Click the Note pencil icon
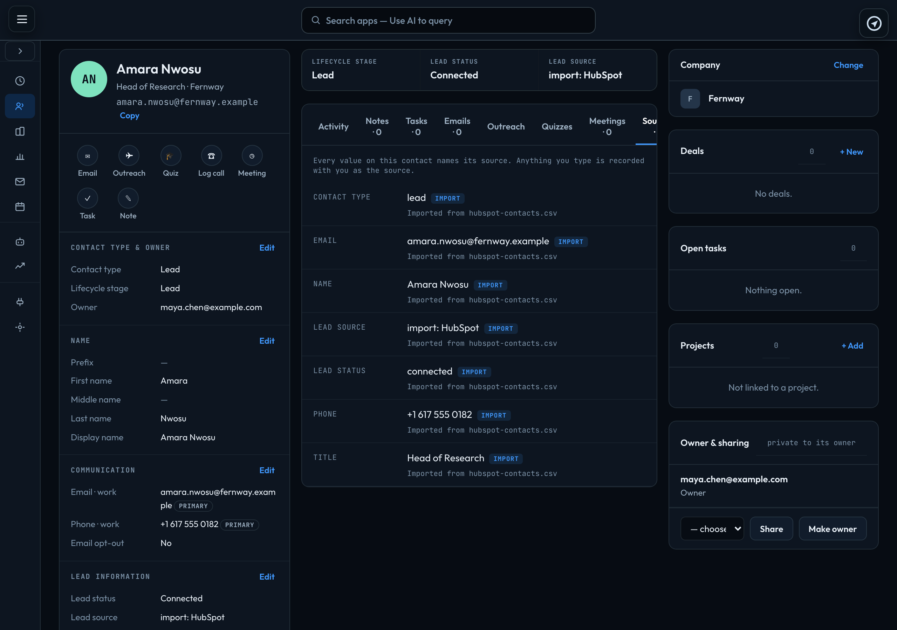 [x=128, y=198]
